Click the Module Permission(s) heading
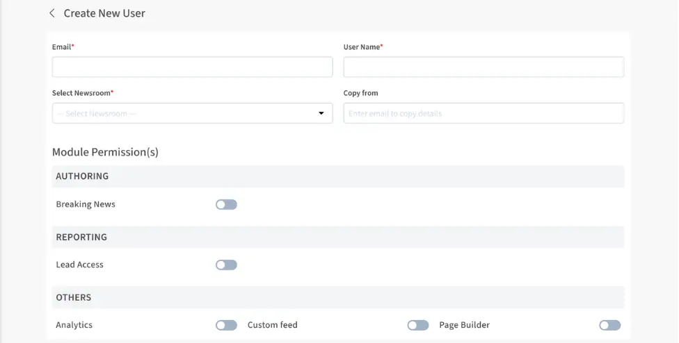Viewport: 679px width, 343px height. point(105,152)
